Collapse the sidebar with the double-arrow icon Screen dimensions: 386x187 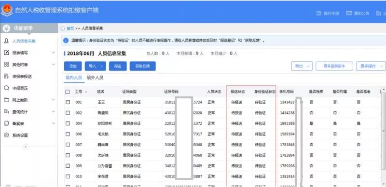[26, 147]
